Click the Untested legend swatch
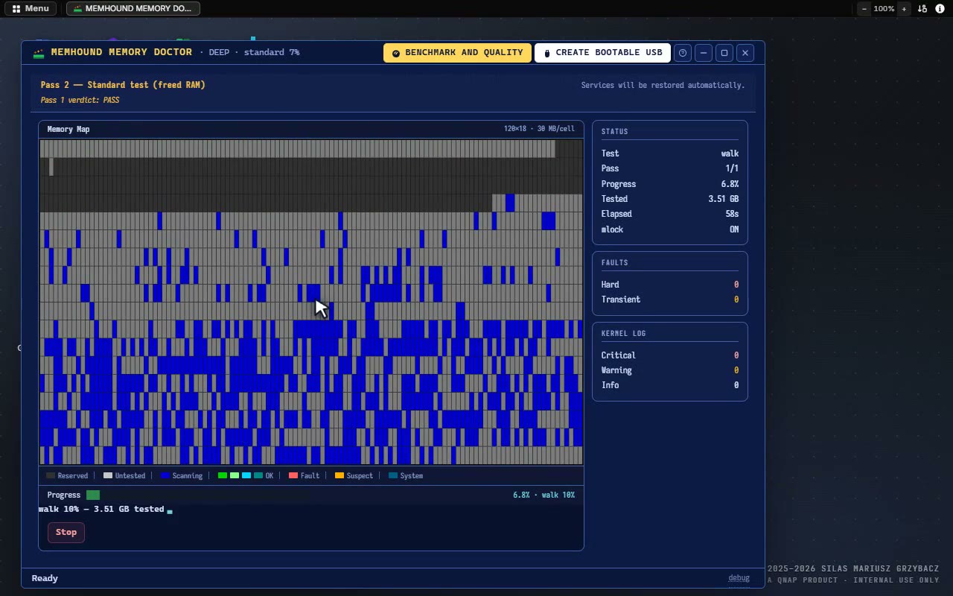This screenshot has width=953, height=596. coord(108,475)
